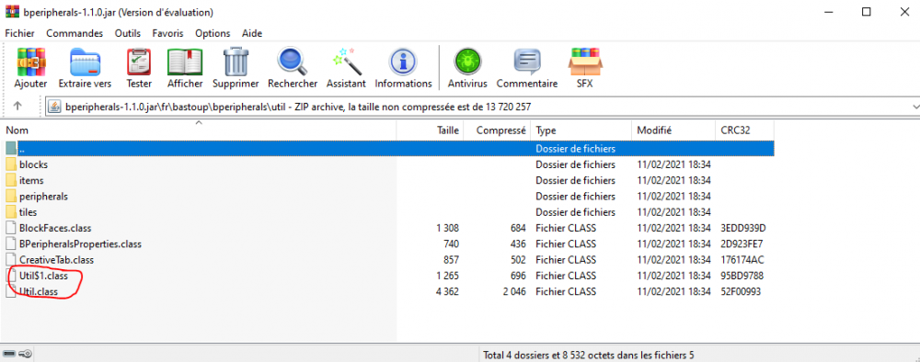Click the BlockFaces.class file icon
The width and height of the screenshot is (920, 362).
click(11, 228)
